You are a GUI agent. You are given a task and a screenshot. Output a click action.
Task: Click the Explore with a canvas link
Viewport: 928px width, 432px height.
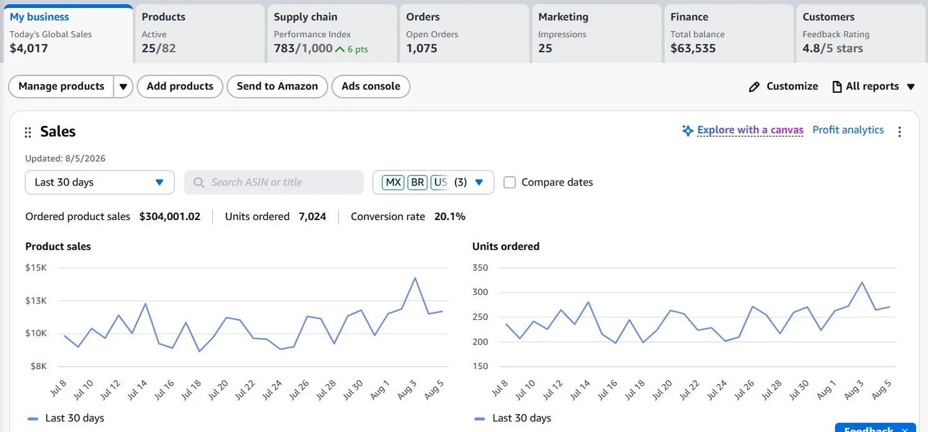click(x=750, y=130)
